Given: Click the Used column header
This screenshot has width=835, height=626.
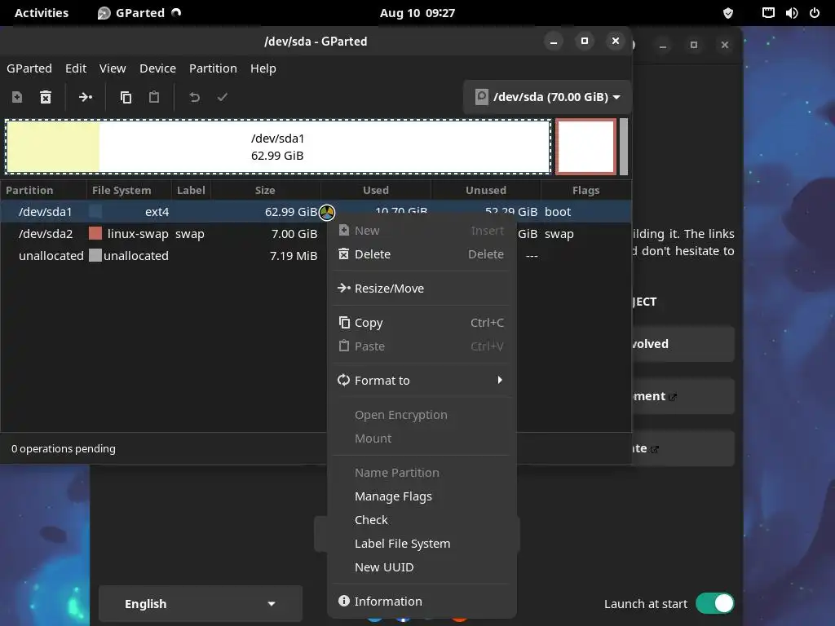Looking at the screenshot, I should [376, 190].
